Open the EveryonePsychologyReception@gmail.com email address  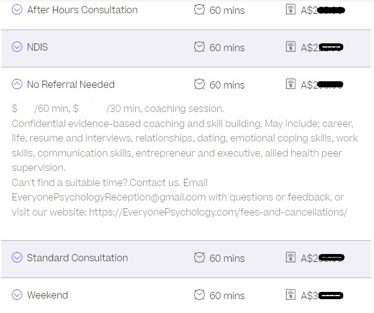(x=109, y=197)
